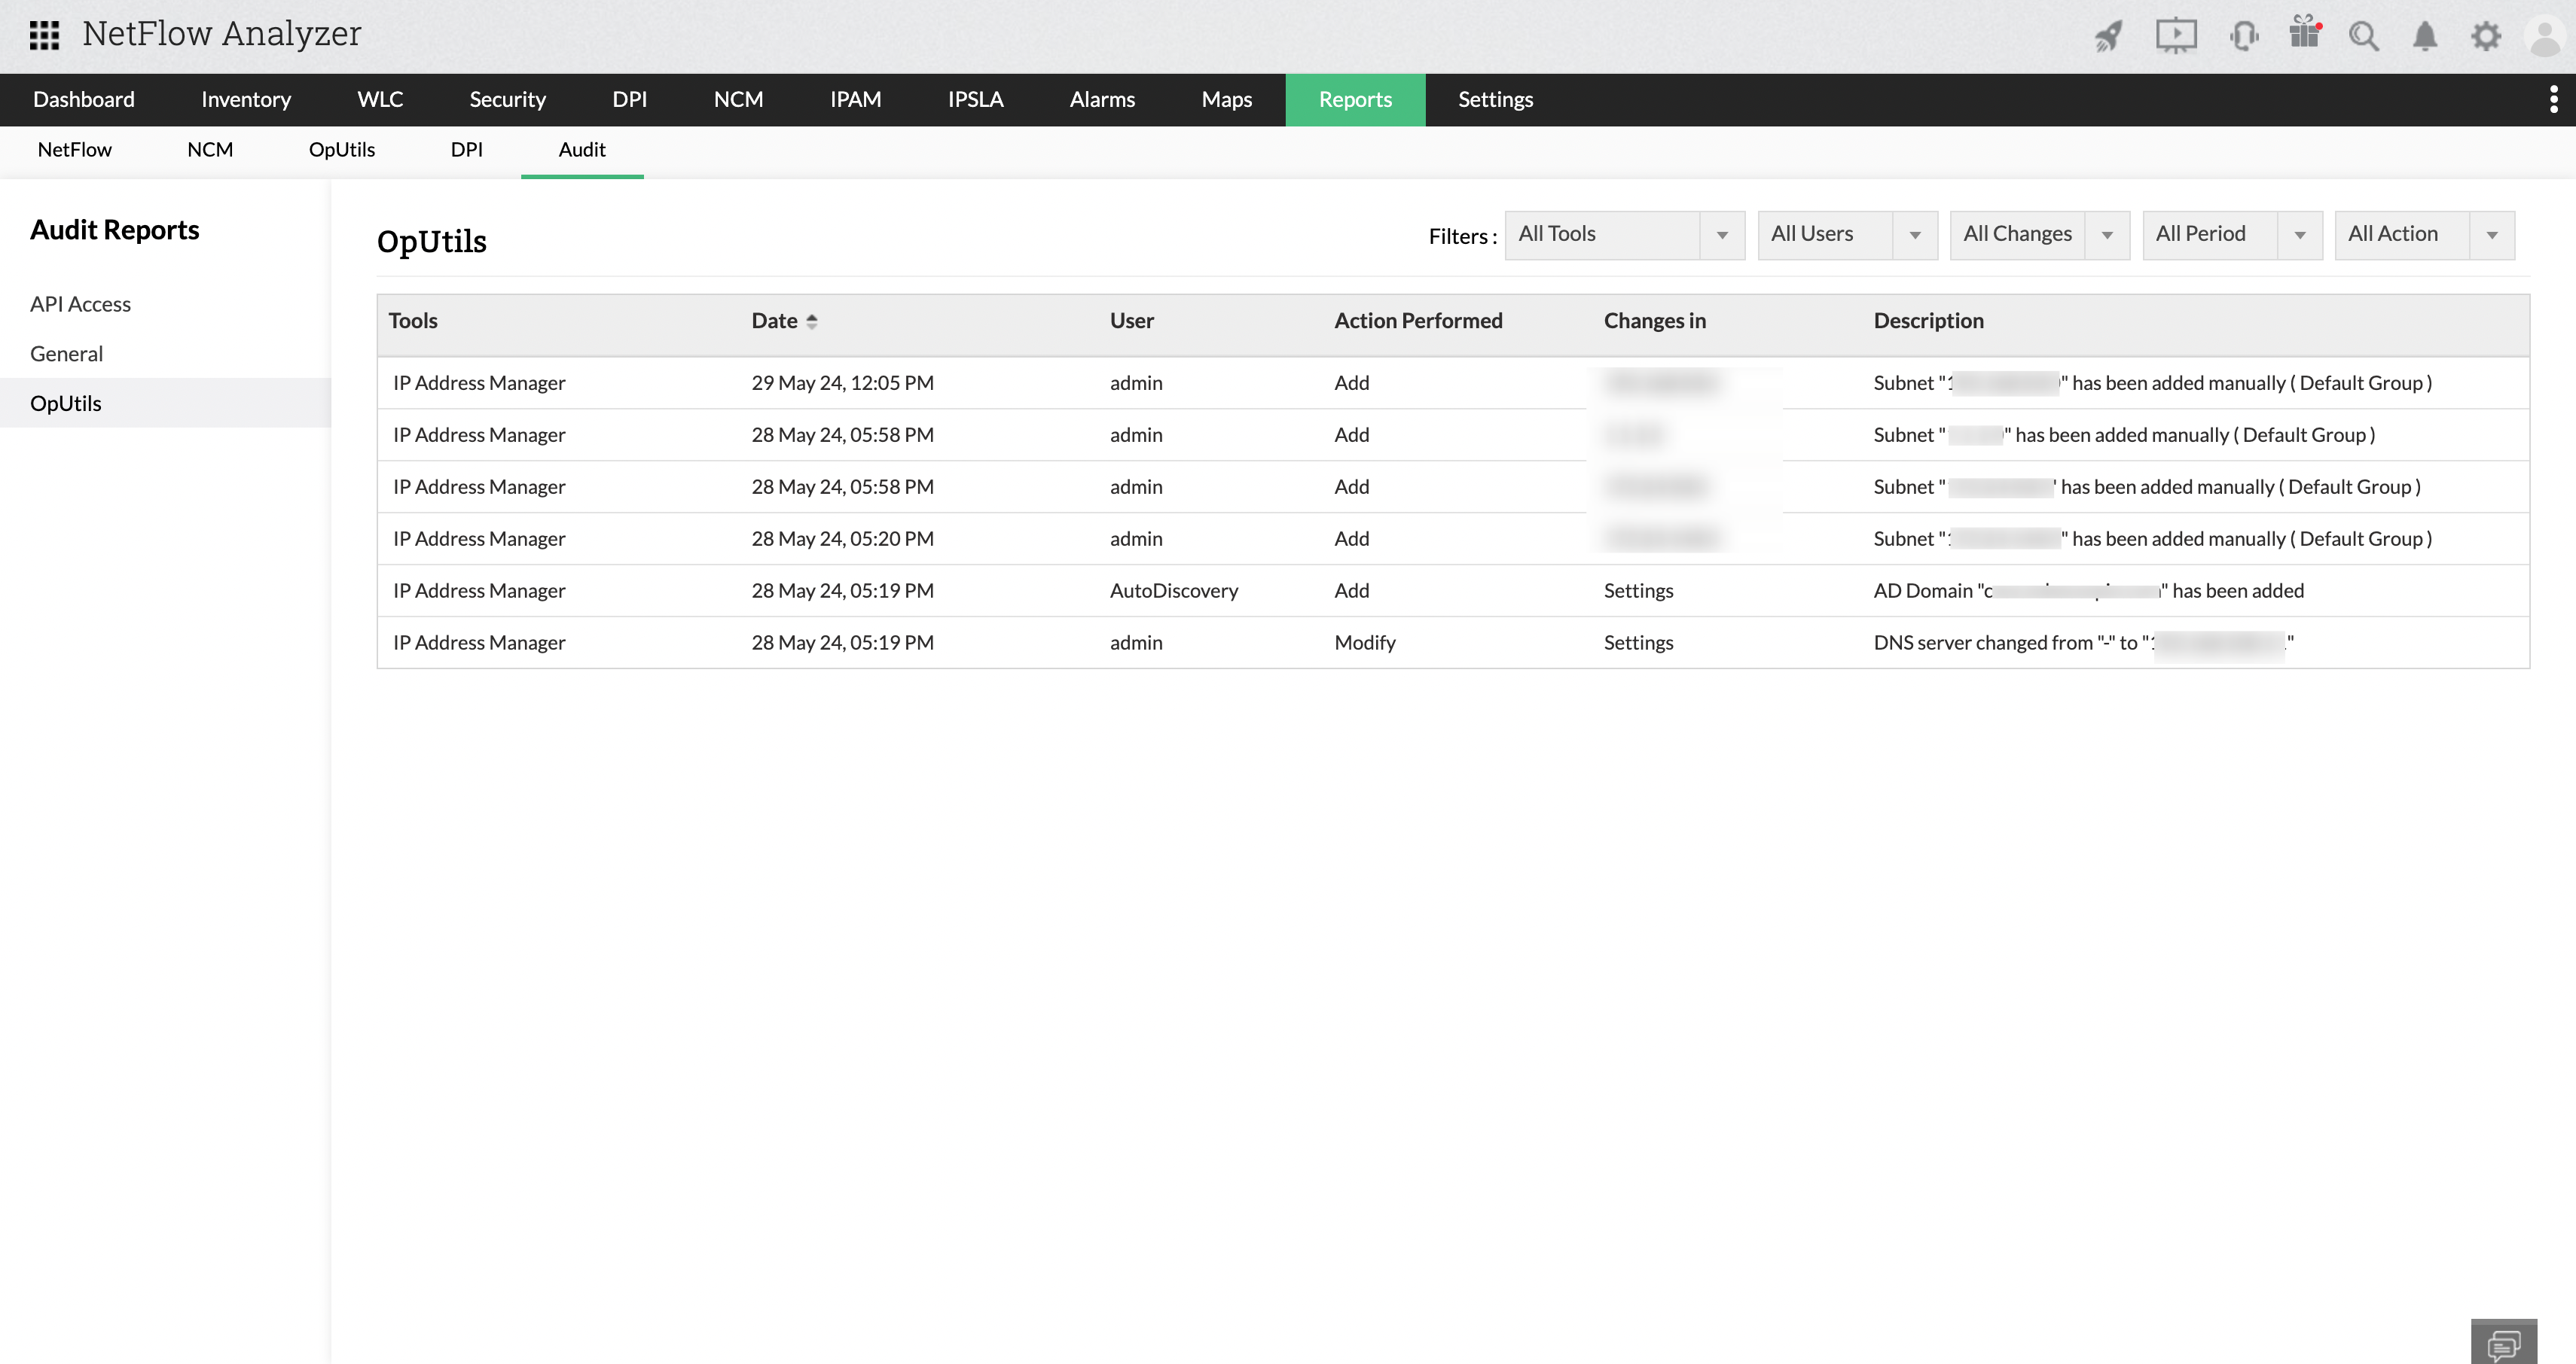Click the rocket quick-launch icon
This screenshot has height=1364, width=2576.
[2108, 36]
